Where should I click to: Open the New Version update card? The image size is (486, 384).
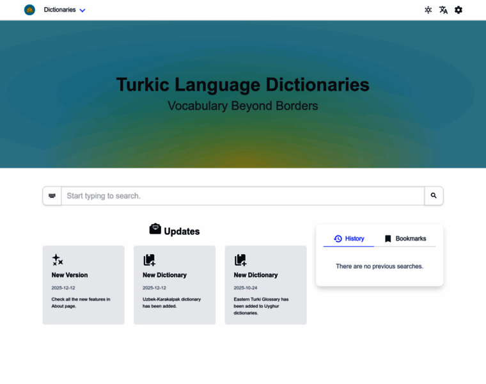point(84,285)
